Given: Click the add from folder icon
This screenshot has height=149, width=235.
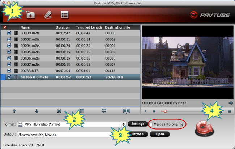Looking at the screenshot, I should [30, 15].
